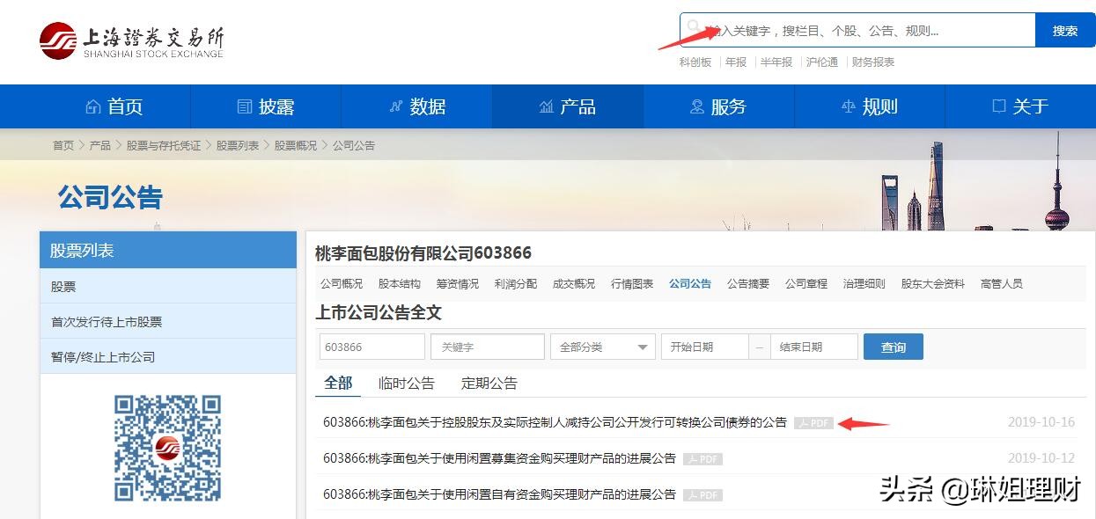
Task: Click the rules icon beside 规则
Action: point(850,106)
